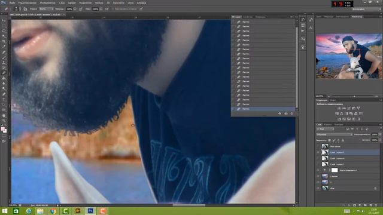Delete current state in History panel

[291, 113]
